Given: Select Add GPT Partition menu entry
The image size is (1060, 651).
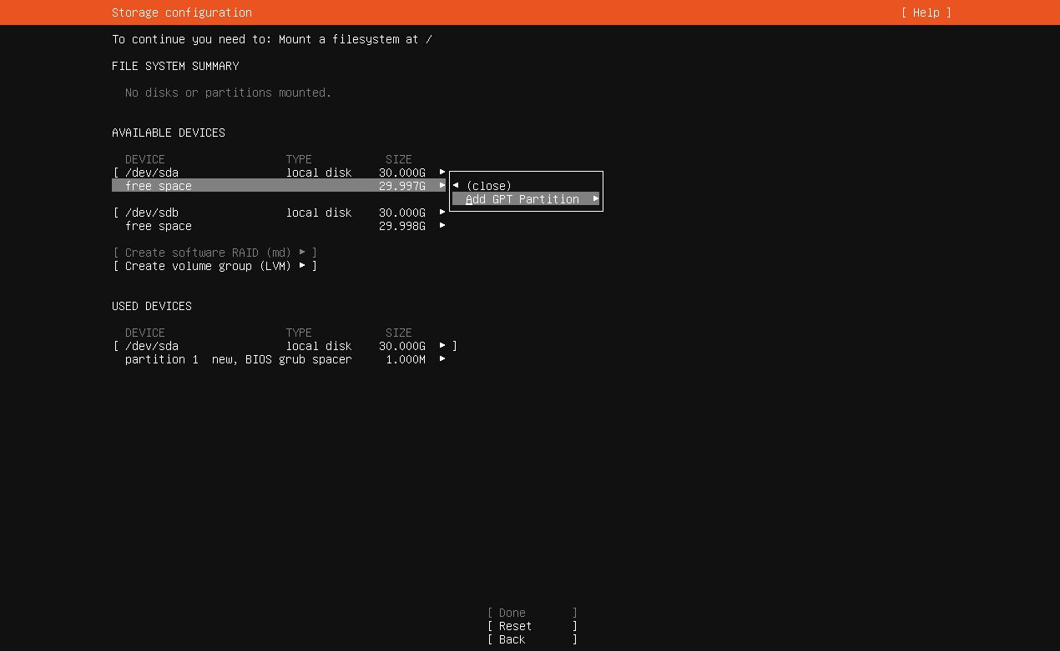Looking at the screenshot, I should 522,199.
